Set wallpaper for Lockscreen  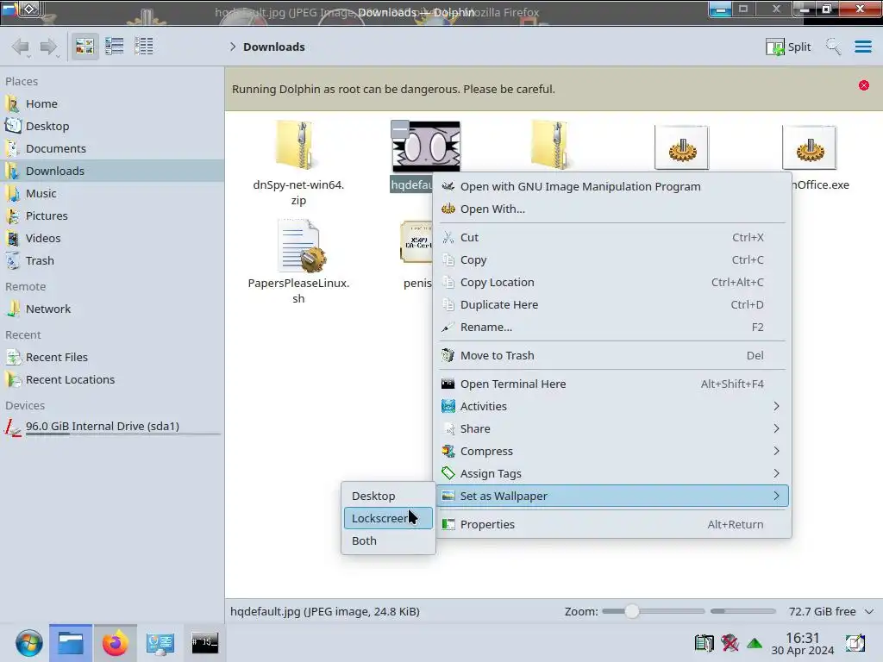(x=388, y=518)
